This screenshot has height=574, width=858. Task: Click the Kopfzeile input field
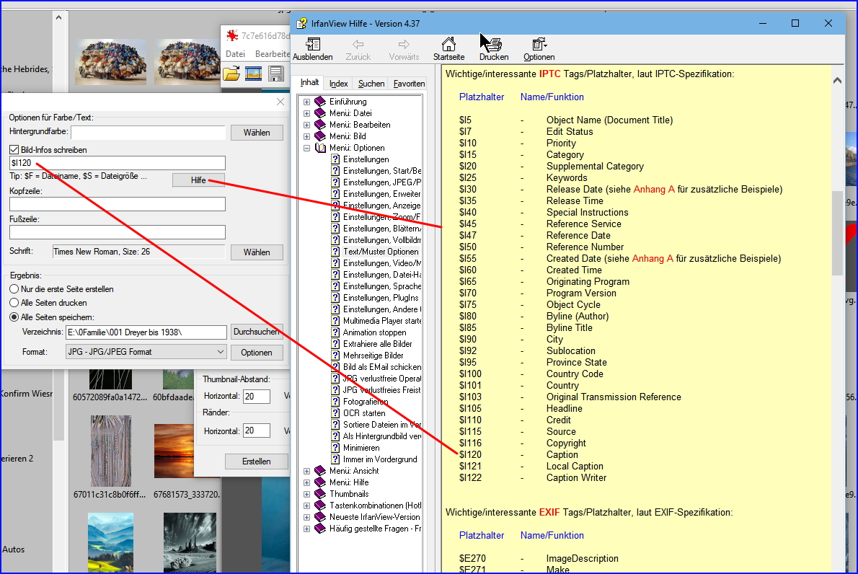pos(117,204)
